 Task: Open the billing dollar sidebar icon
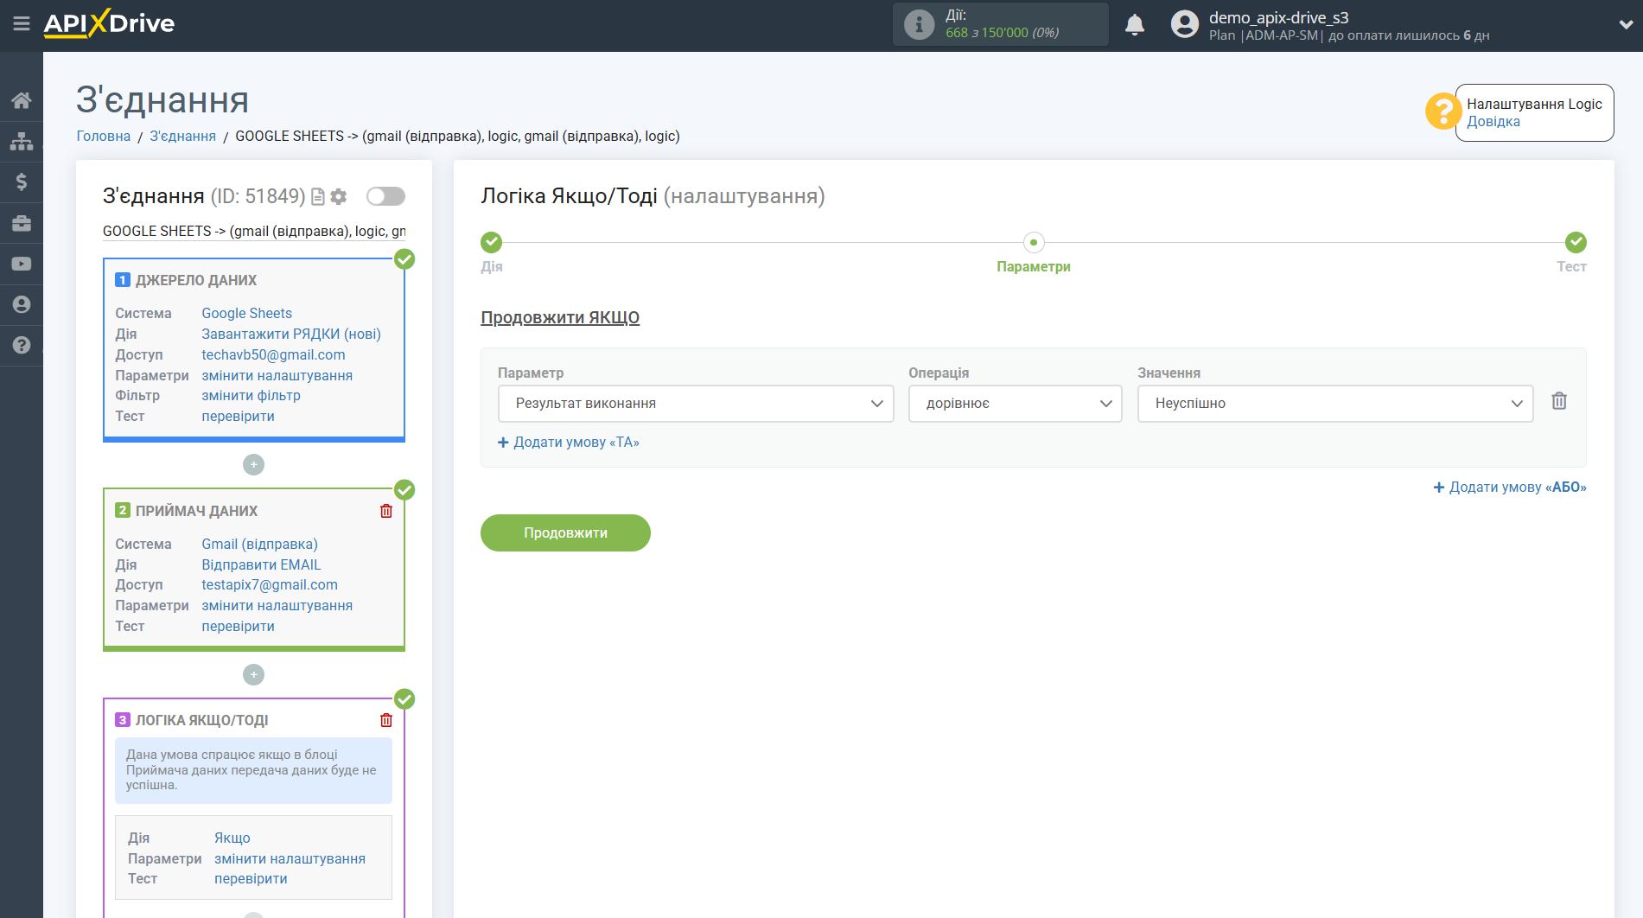pyautogui.click(x=22, y=182)
